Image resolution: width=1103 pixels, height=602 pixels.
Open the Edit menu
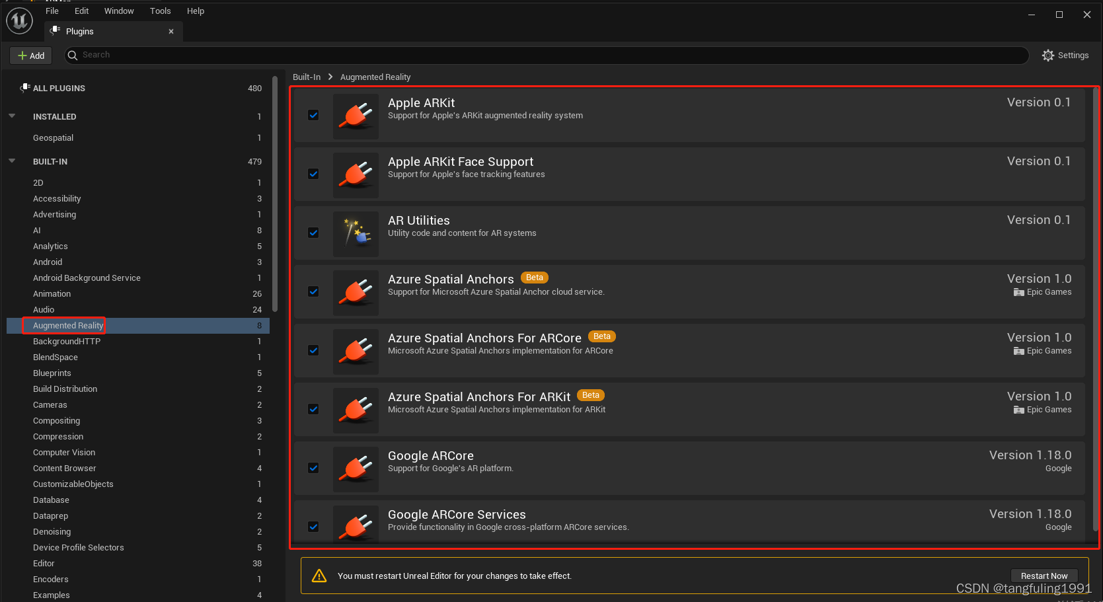(81, 11)
